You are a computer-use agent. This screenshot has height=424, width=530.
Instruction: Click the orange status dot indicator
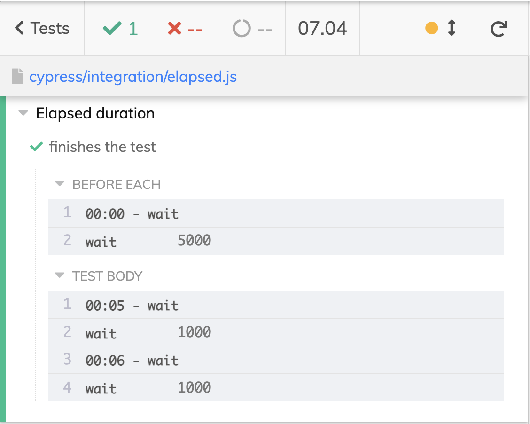point(431,28)
